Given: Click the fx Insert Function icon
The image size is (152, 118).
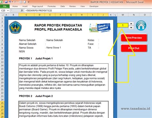Looking at the screenshot, I should [22, 11].
